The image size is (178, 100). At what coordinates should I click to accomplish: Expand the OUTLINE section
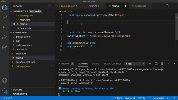click(x=17, y=90)
